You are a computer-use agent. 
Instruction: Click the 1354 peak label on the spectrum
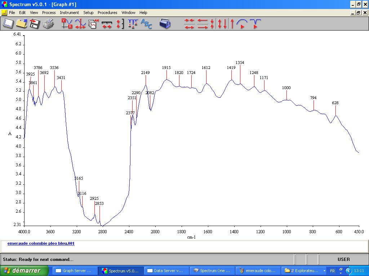(240, 63)
